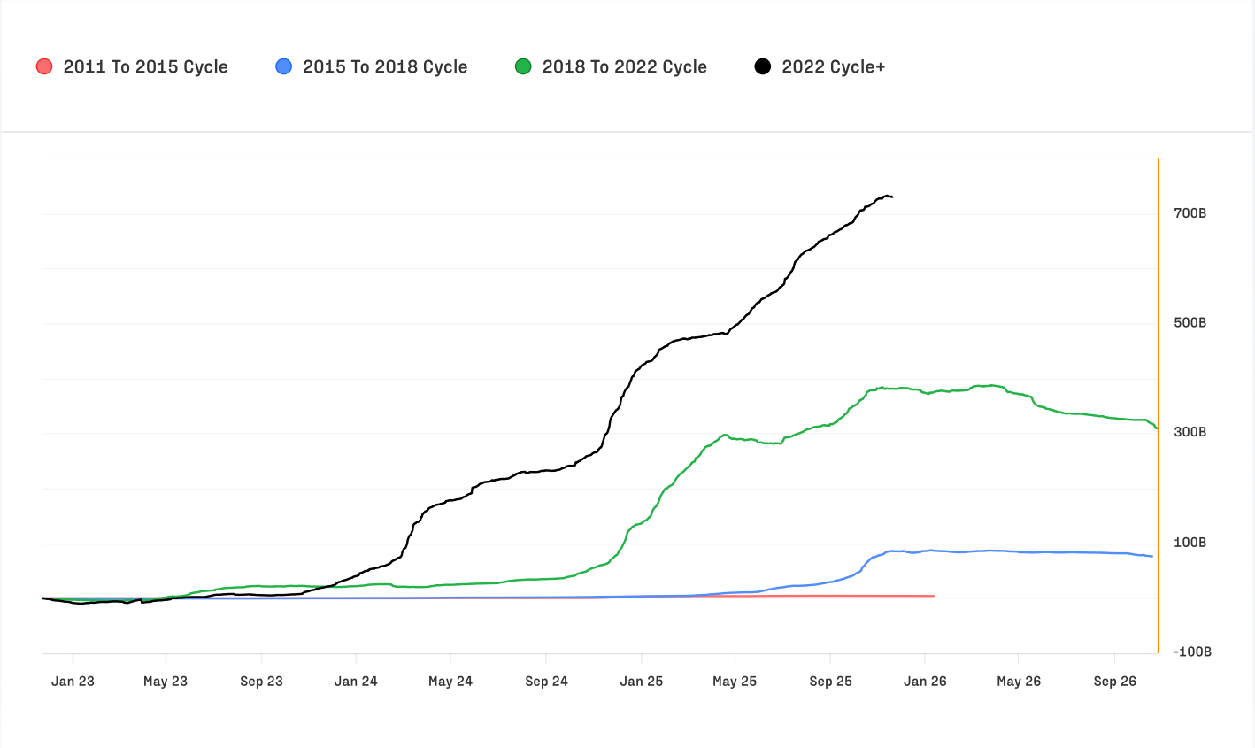Toggle the "2018 To 2022 Cycle" series label

[x=624, y=66]
